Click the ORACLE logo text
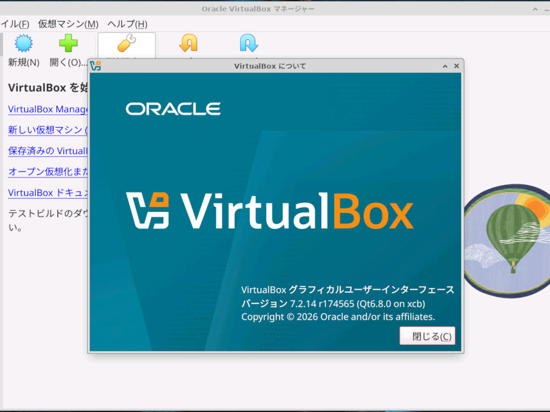The height and width of the screenshot is (412, 550). coord(173,109)
